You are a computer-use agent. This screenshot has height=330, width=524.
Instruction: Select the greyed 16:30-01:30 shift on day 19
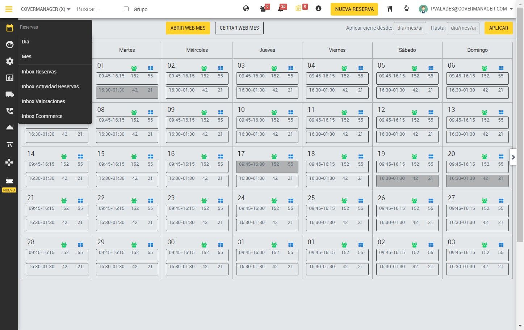pyautogui.click(x=407, y=181)
